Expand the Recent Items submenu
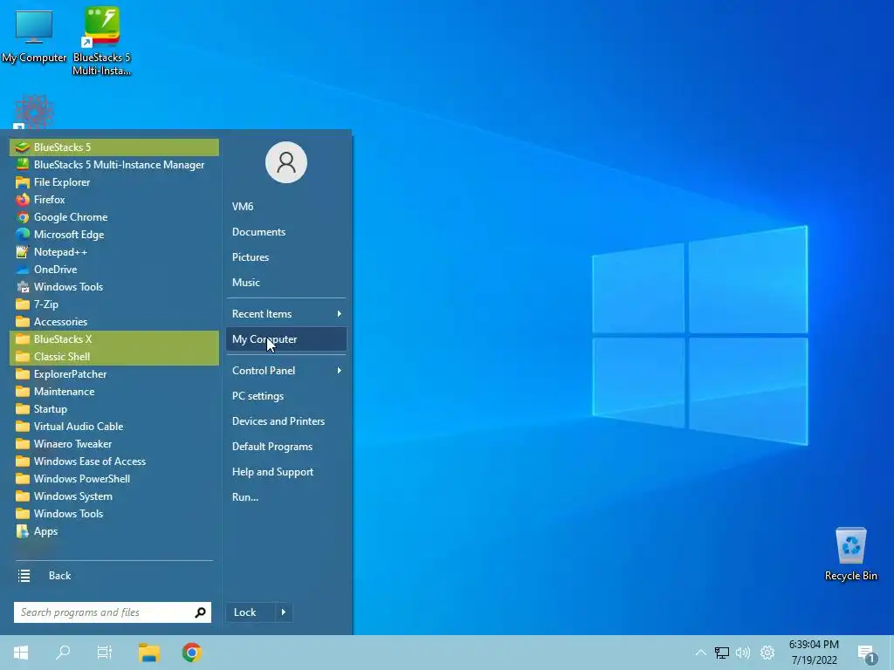The height and width of the screenshot is (670, 894). (286, 314)
